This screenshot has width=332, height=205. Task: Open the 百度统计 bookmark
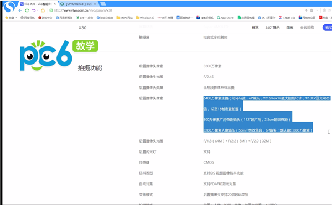click(185, 18)
